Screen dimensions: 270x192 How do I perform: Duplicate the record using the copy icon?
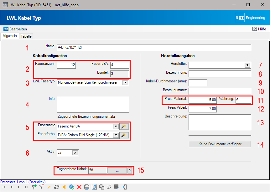click(x=102, y=187)
